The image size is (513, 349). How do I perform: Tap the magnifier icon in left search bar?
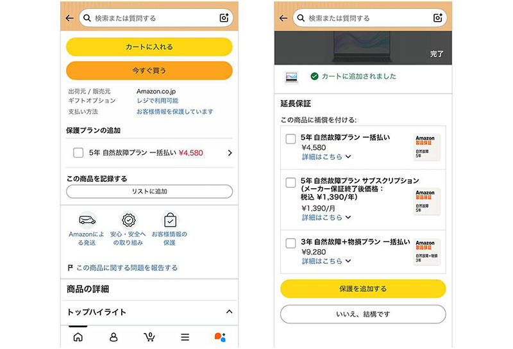tap(87, 19)
